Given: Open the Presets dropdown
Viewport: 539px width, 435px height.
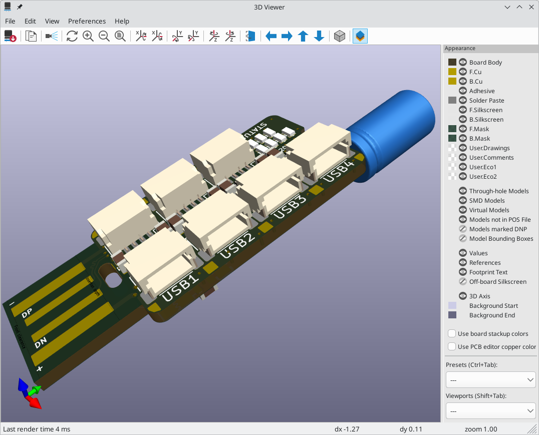Looking at the screenshot, I should pyautogui.click(x=490, y=380).
